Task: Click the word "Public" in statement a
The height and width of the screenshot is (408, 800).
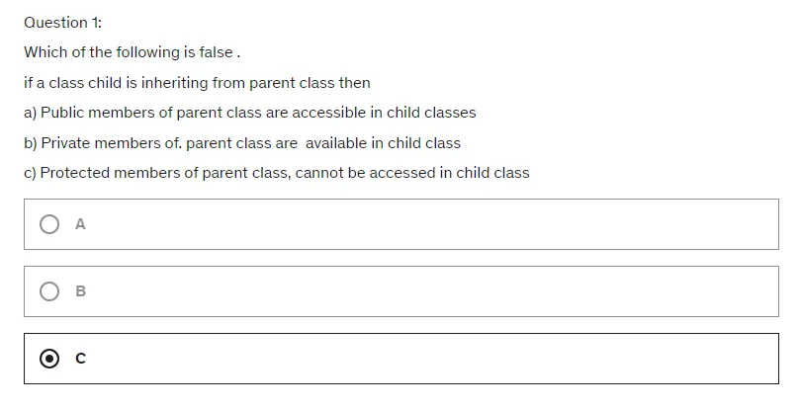Action: (x=62, y=113)
